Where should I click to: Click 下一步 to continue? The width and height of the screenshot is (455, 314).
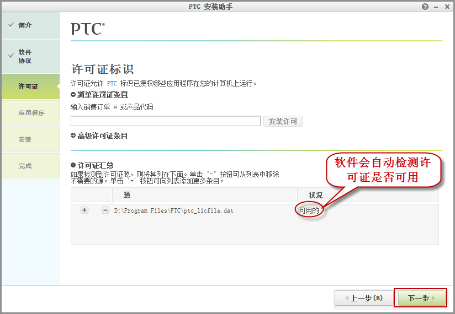[x=422, y=298]
